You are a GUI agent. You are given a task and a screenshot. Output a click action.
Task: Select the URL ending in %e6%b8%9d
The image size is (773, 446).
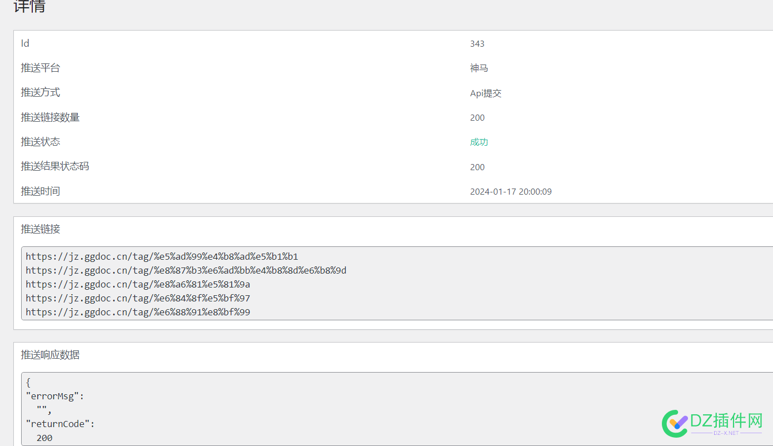point(186,270)
